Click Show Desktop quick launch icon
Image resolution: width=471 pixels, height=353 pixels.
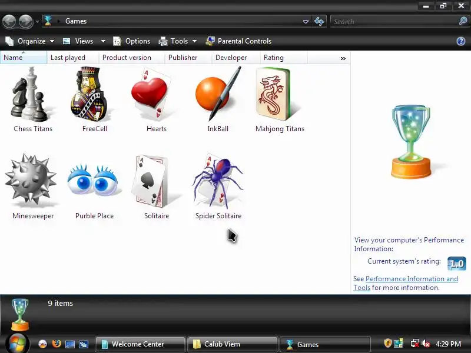(x=69, y=344)
